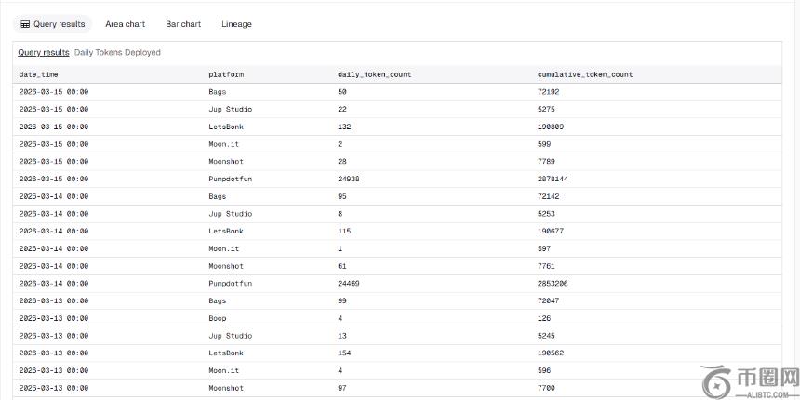Click the cumulative_token_count column header

pos(585,74)
